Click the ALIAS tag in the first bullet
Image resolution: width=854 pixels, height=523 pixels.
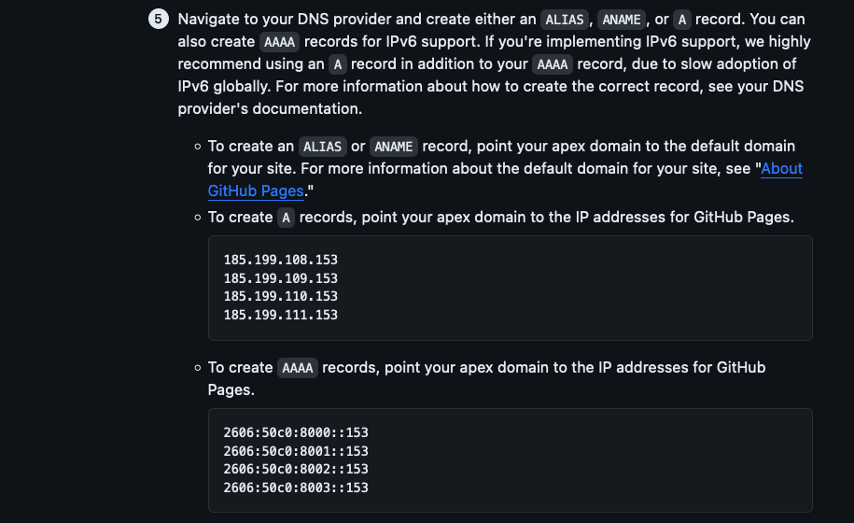(x=323, y=147)
